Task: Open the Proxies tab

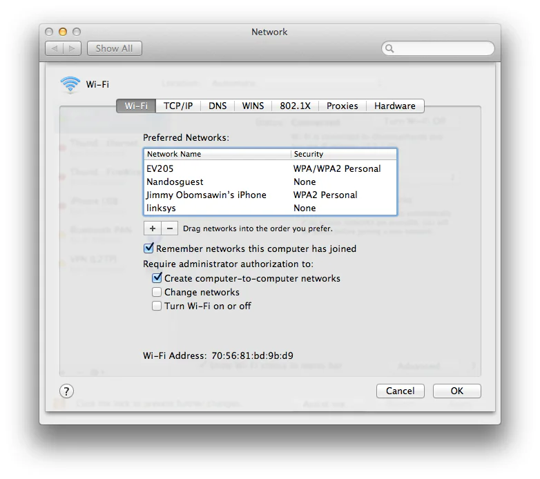Action: (343, 106)
